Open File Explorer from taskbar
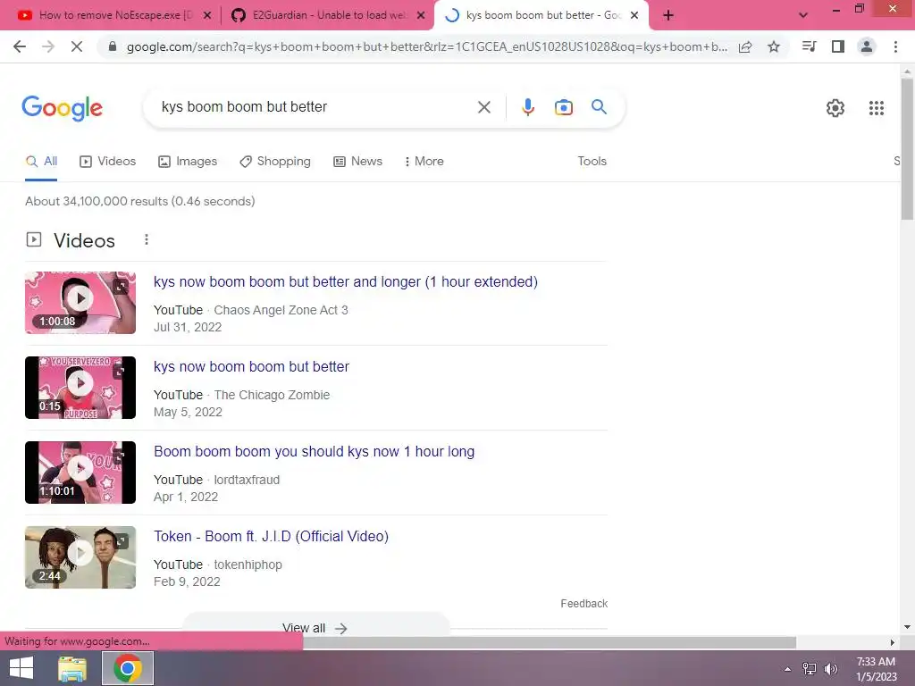 72,668
